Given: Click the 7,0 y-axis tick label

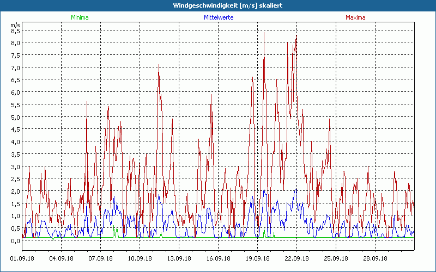Looking at the screenshot, I should tap(16, 67).
